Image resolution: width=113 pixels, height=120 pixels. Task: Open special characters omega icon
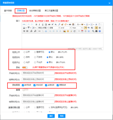click(x=89, y=31)
